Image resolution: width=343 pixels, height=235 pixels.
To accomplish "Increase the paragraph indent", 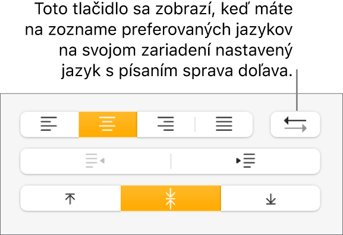I will [246, 161].
